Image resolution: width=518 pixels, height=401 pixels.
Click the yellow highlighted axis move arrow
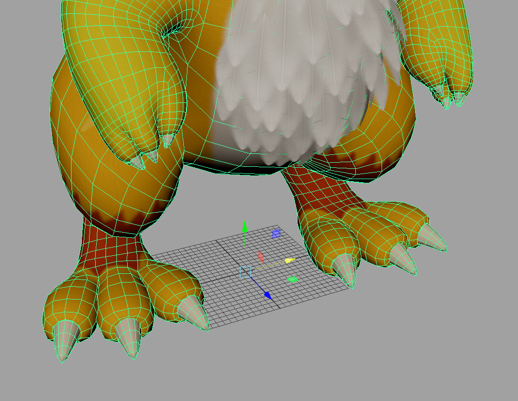click(290, 260)
